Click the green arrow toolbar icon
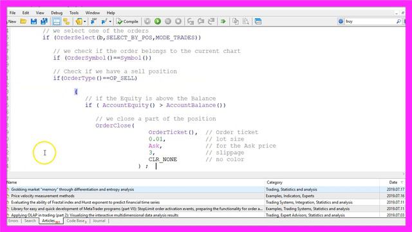412x232 pixels. pyautogui.click(x=223, y=21)
